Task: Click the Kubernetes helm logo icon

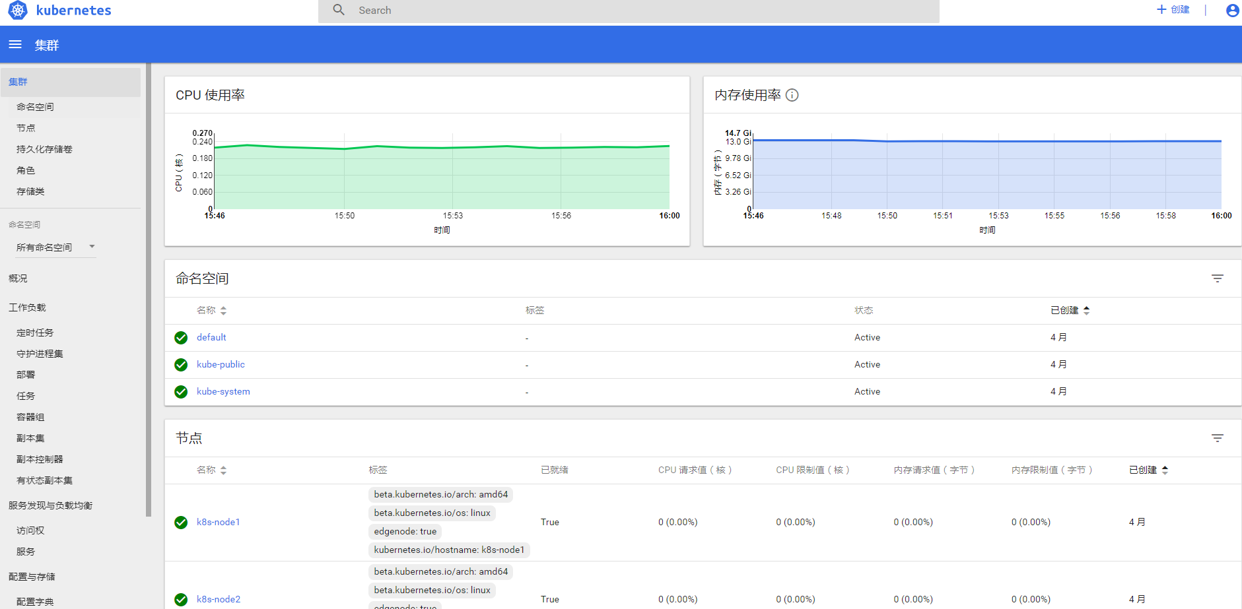Action: [x=18, y=10]
